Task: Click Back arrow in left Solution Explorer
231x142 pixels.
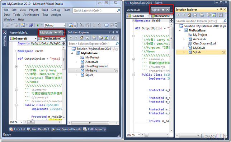Action: click(x=71, y=38)
